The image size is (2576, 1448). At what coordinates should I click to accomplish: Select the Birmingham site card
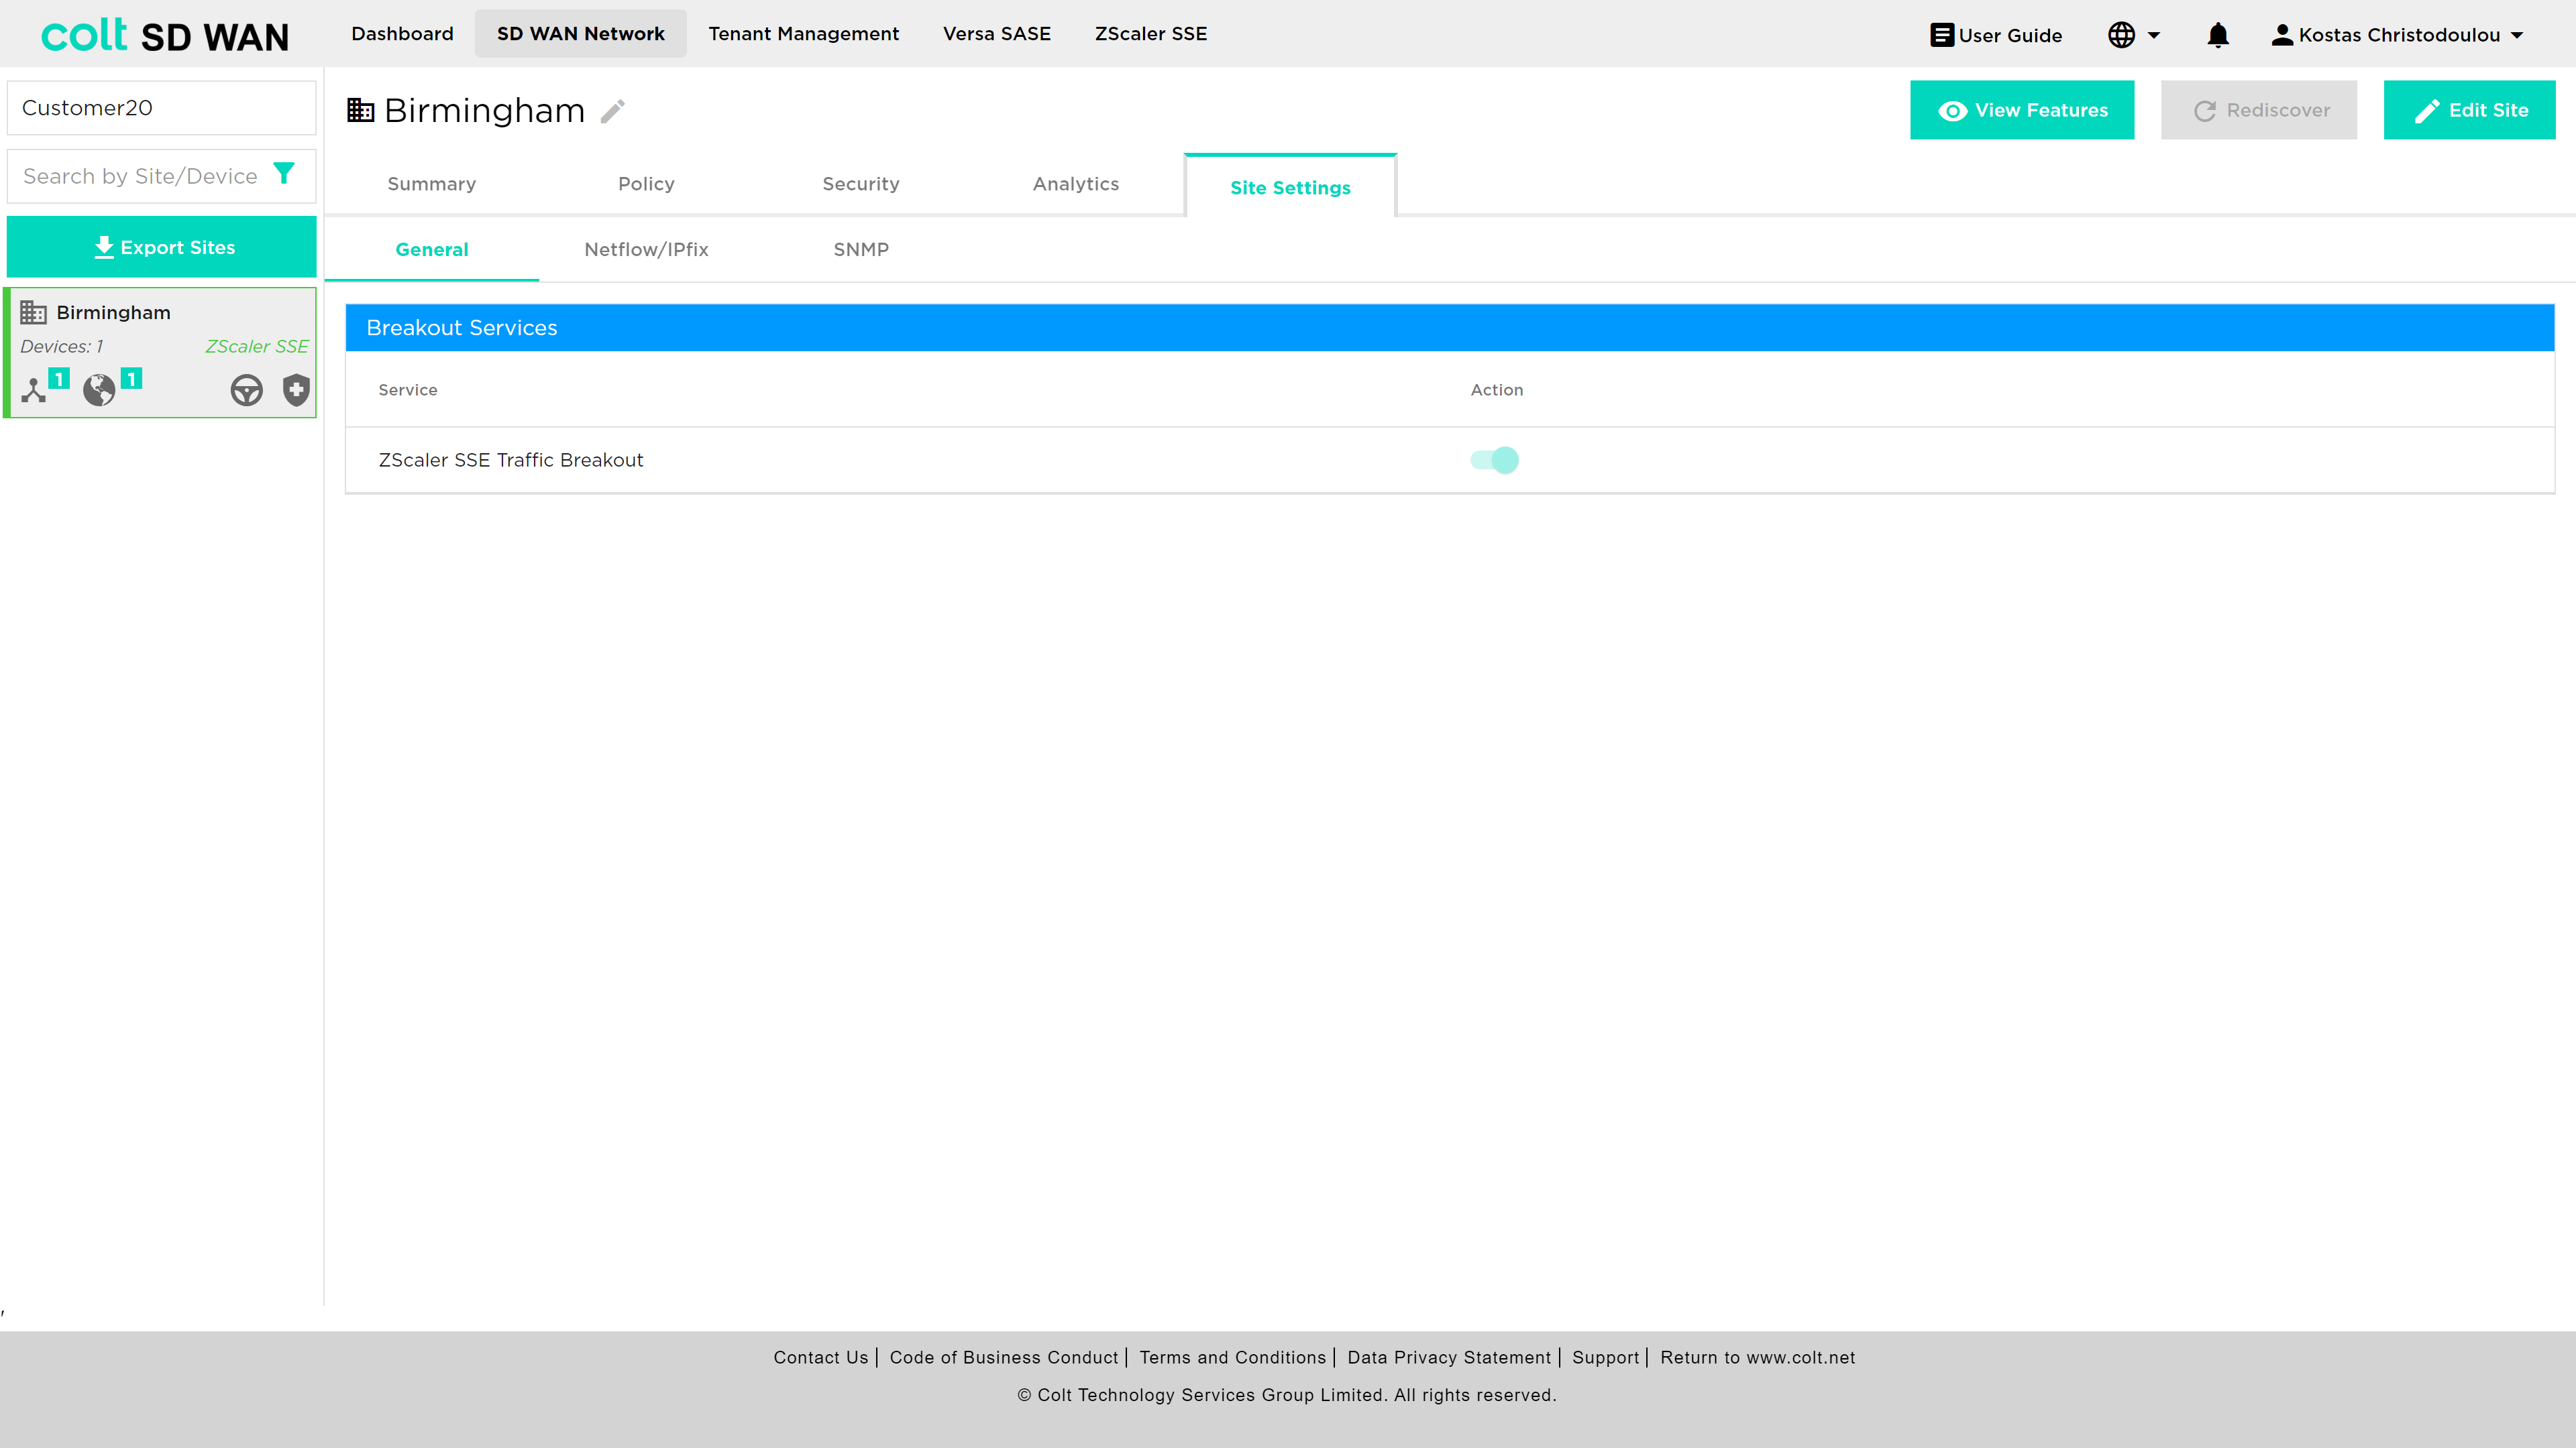(162, 353)
